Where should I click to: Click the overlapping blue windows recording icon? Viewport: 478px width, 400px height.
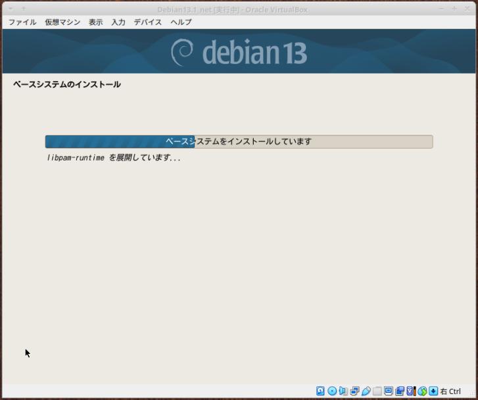click(399, 391)
